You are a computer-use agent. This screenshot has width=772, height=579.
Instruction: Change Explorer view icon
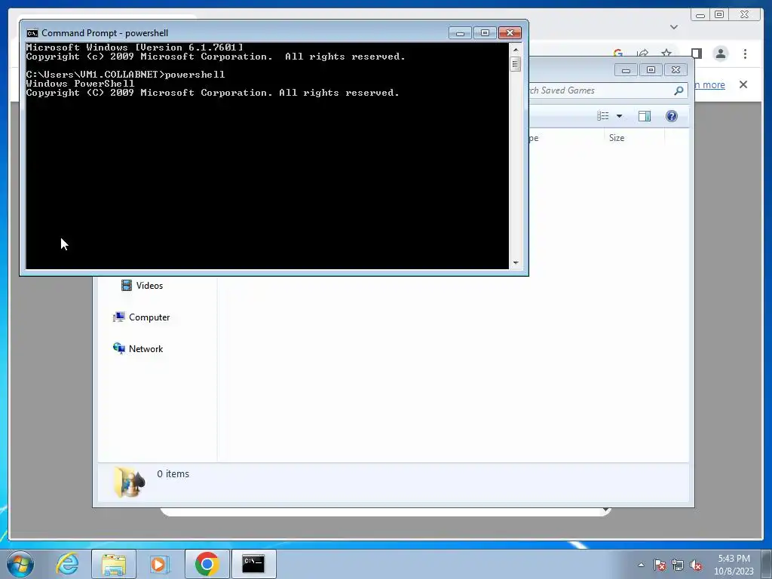603,115
